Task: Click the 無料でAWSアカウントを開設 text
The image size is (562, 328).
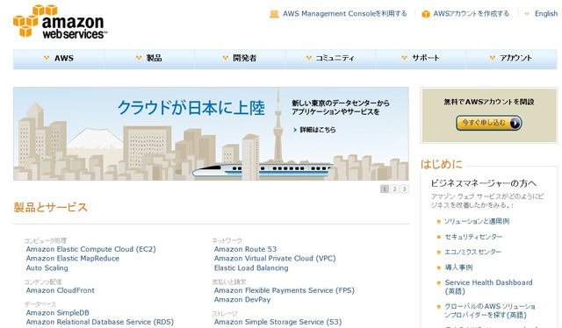Action: [489, 102]
